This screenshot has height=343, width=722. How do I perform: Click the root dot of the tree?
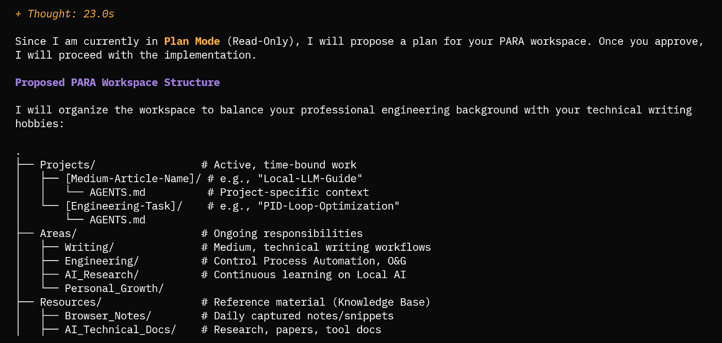(18, 153)
